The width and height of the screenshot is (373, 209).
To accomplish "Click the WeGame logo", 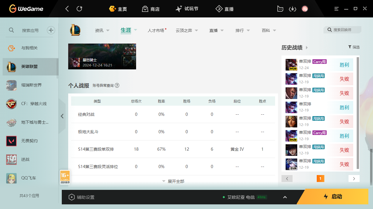I will [x=26, y=9].
